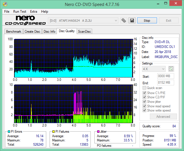
Task: Switch to the Create Disc tab
Action: [32, 32]
